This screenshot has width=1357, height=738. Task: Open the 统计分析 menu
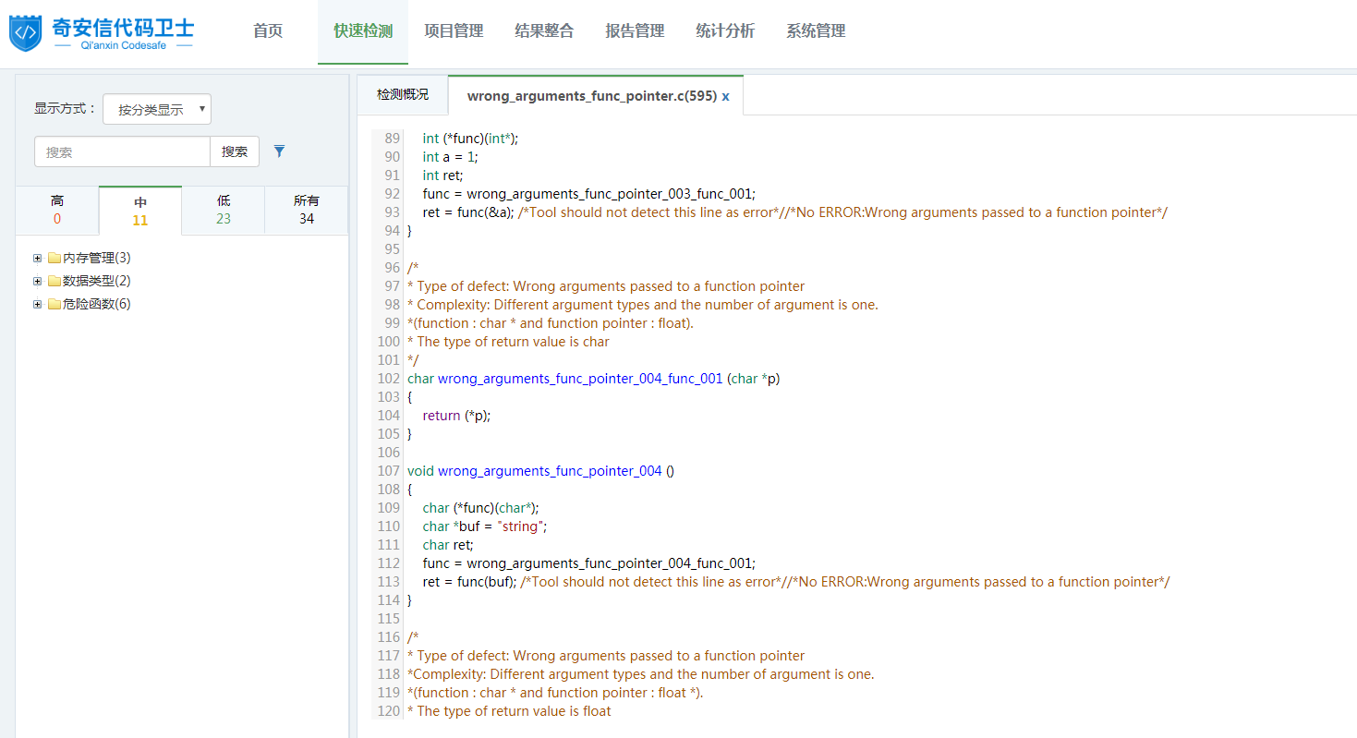pyautogui.click(x=725, y=31)
